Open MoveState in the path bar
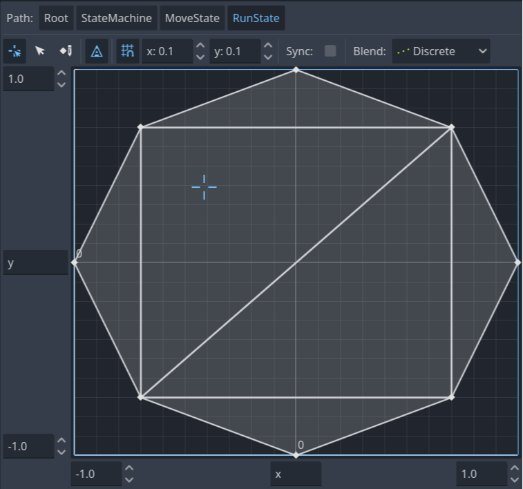The height and width of the screenshot is (489, 523). (x=192, y=18)
